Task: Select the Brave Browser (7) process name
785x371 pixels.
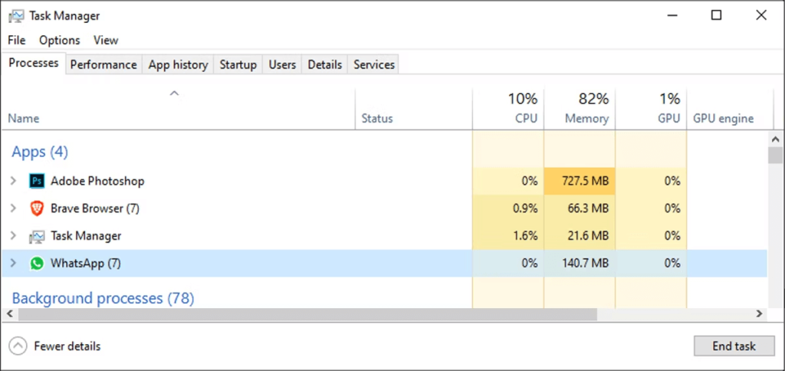Action: tap(94, 208)
